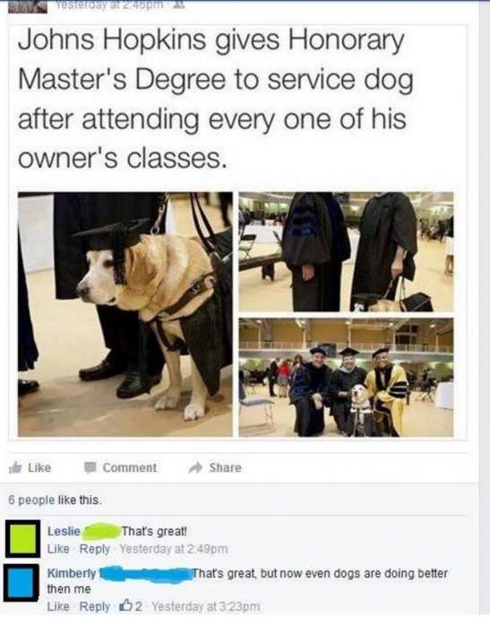The height and width of the screenshot is (618, 490).
Task: Open the group photo with dog and graduates
Action: (346, 378)
